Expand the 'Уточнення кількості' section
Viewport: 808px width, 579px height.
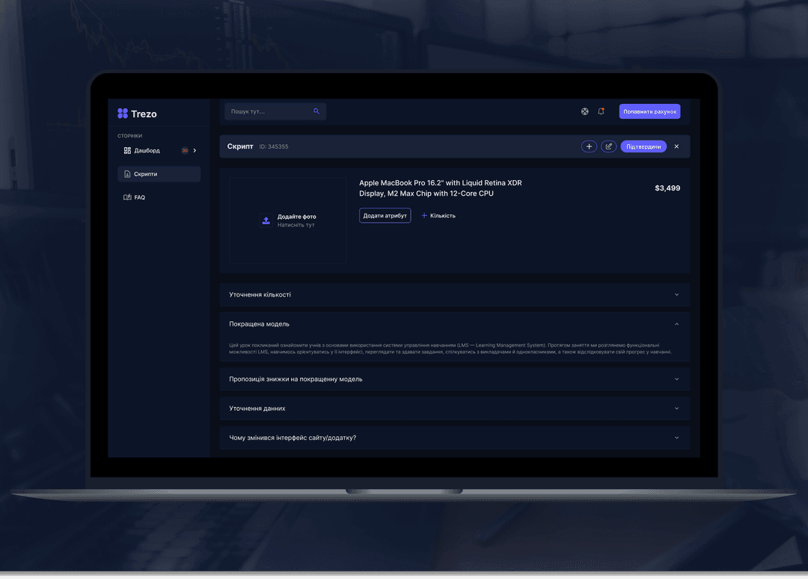[676, 294]
